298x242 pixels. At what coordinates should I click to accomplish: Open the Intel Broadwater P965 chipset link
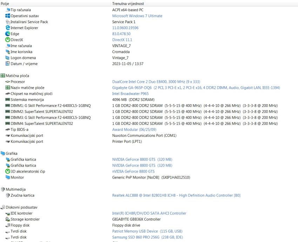[130, 94]
